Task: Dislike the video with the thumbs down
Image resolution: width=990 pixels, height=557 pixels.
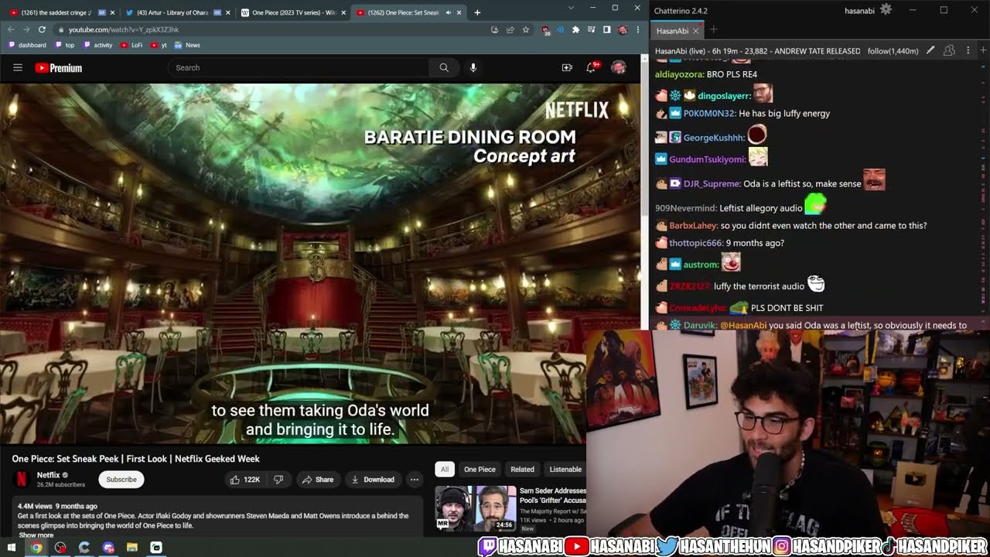Action: (x=278, y=480)
